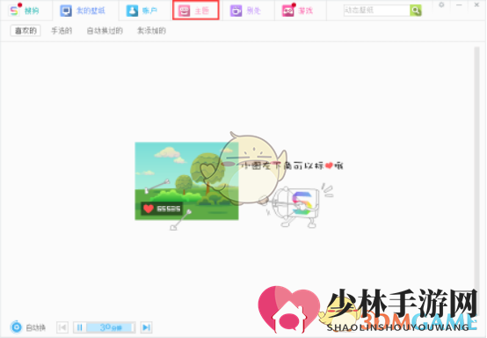Select the highlighted 主题 theme tab
The width and height of the screenshot is (487, 338).
pos(196,11)
